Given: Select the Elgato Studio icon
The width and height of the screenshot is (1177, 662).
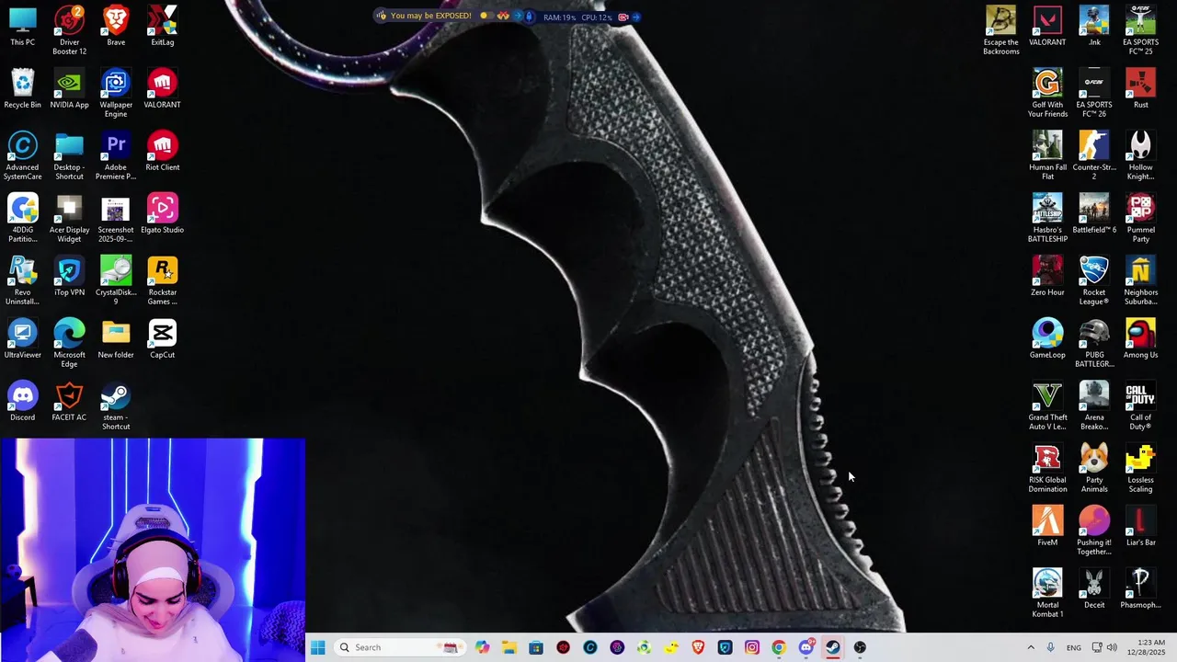Looking at the screenshot, I should [163, 213].
